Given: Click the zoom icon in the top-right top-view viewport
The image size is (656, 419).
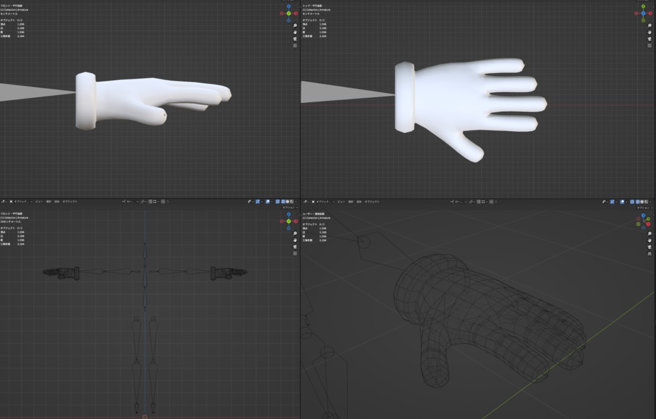Looking at the screenshot, I should click(x=650, y=26).
